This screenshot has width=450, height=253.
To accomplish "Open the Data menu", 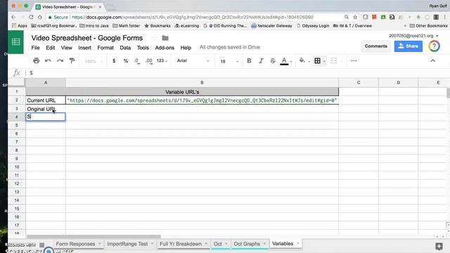I will tap(125, 48).
